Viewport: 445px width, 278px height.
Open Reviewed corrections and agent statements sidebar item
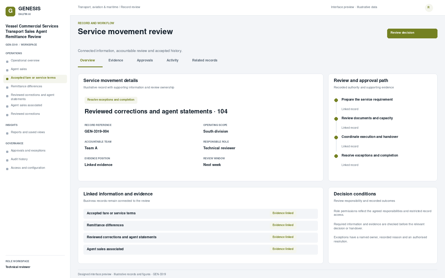35,97
